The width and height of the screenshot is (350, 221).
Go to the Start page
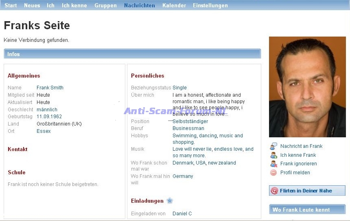[x=11, y=5]
